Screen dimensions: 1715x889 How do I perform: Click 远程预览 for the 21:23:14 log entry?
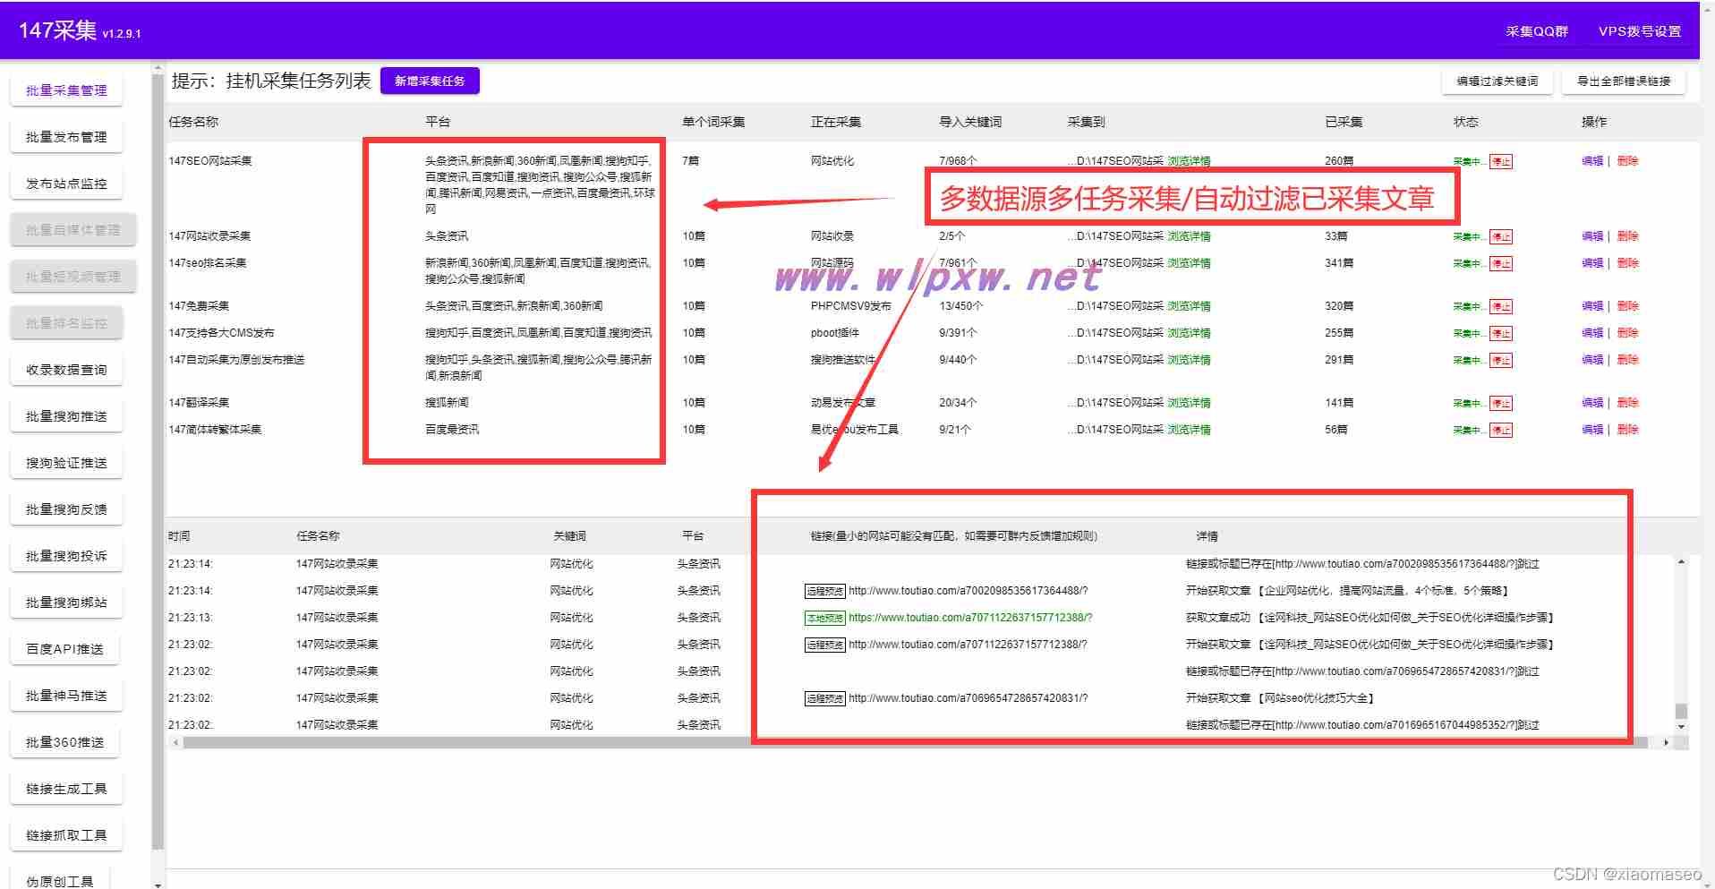click(824, 592)
